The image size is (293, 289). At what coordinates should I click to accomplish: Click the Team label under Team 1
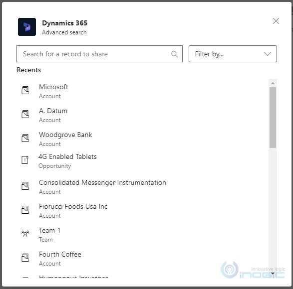click(46, 240)
